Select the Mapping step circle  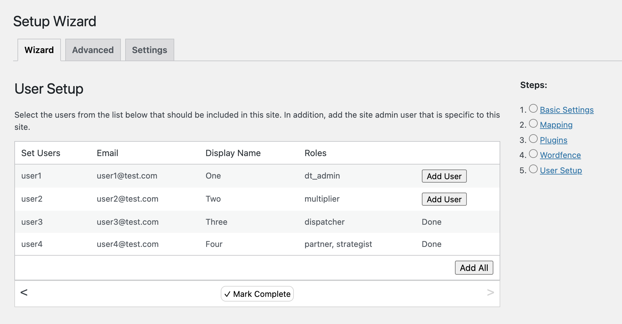533,123
